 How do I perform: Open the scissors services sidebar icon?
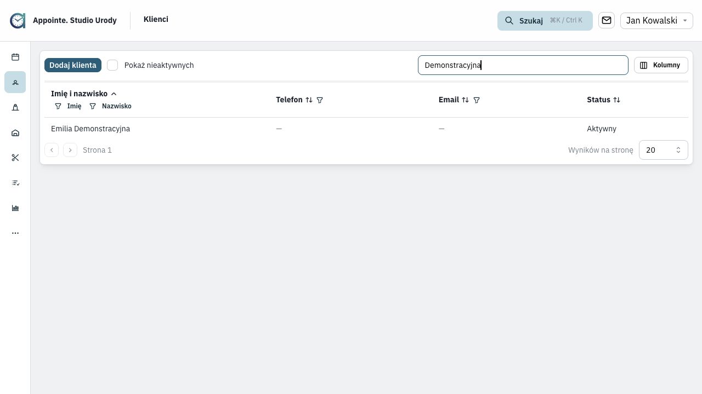[15, 158]
